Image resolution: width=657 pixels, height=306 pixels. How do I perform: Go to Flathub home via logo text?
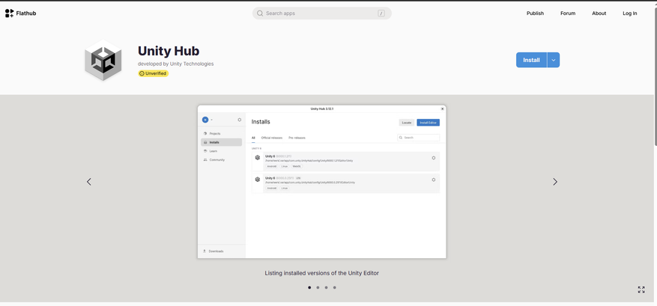26,13
